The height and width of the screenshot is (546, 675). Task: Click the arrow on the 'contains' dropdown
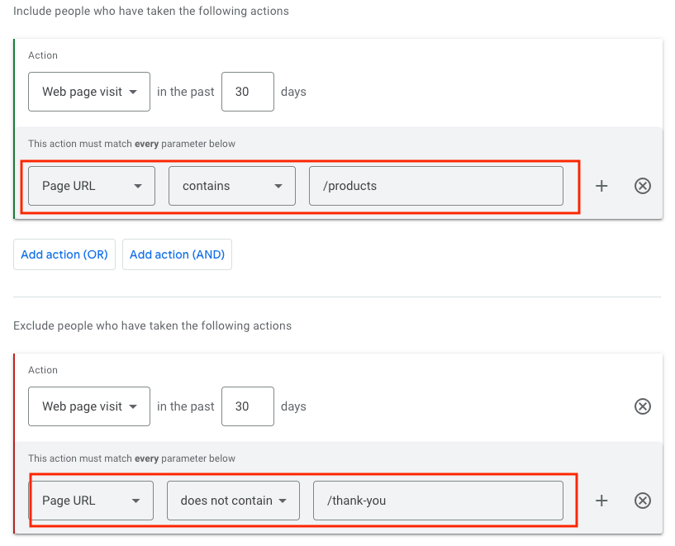(x=278, y=186)
